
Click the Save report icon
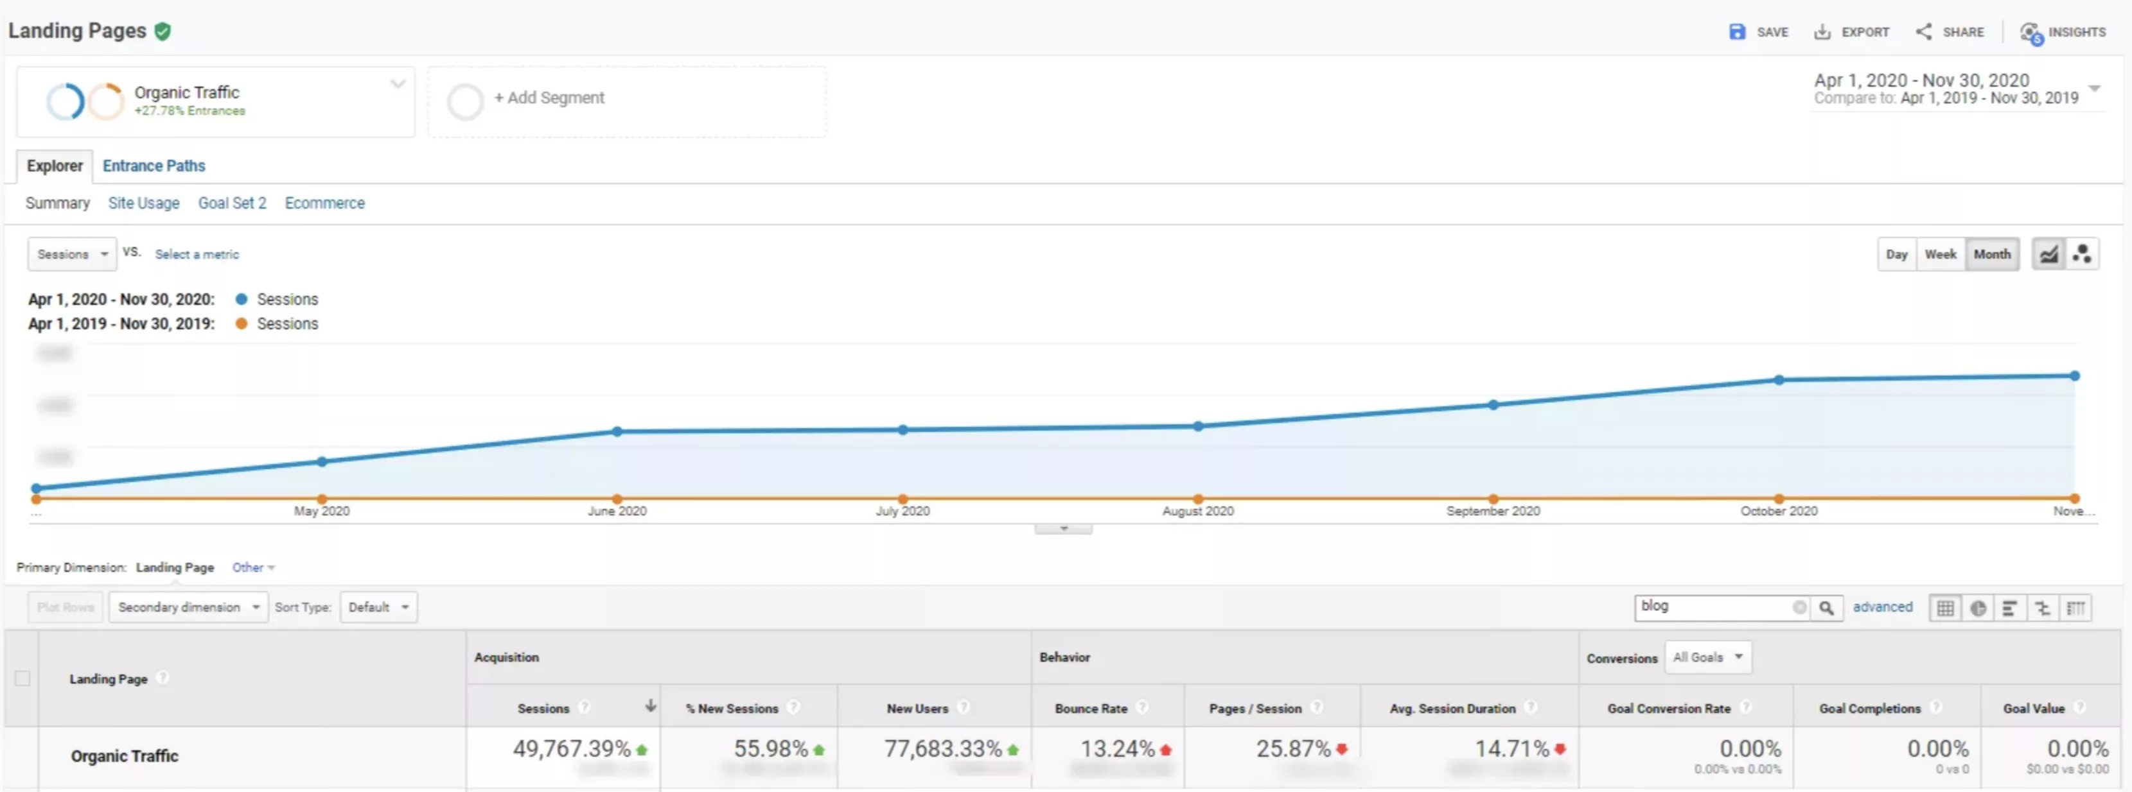pos(1737,32)
